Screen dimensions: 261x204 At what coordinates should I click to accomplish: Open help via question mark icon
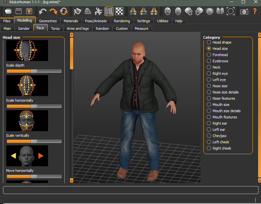(x=255, y=11)
